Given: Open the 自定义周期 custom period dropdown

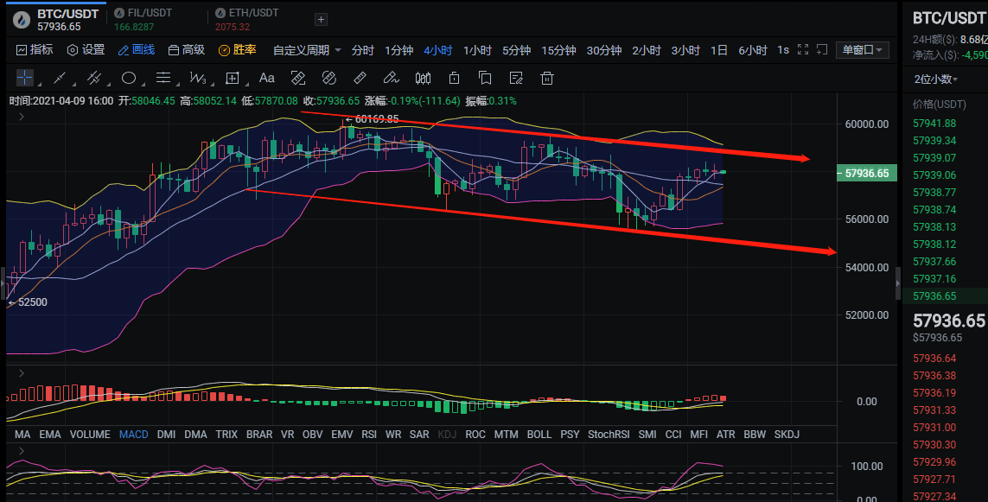Looking at the screenshot, I should point(307,50).
